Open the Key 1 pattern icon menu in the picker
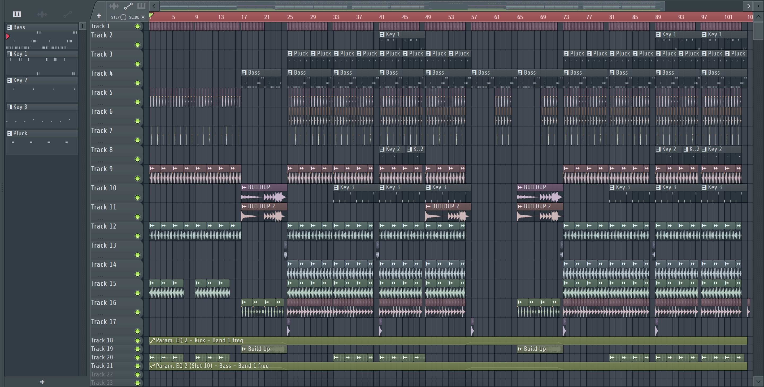This screenshot has height=387, width=764. click(x=10, y=54)
